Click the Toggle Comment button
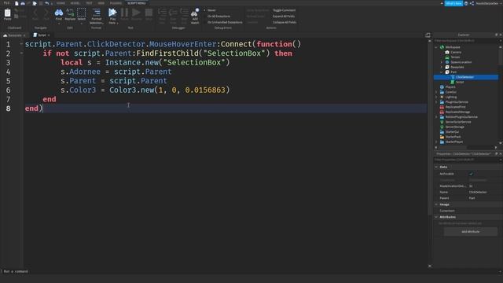The height and width of the screenshot is (283, 503). point(285,10)
